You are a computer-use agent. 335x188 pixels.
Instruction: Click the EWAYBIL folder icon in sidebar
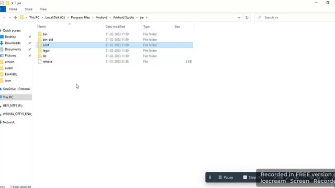2,74
